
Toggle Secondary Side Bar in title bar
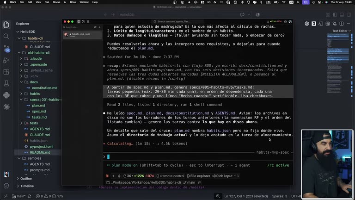point(349,15)
